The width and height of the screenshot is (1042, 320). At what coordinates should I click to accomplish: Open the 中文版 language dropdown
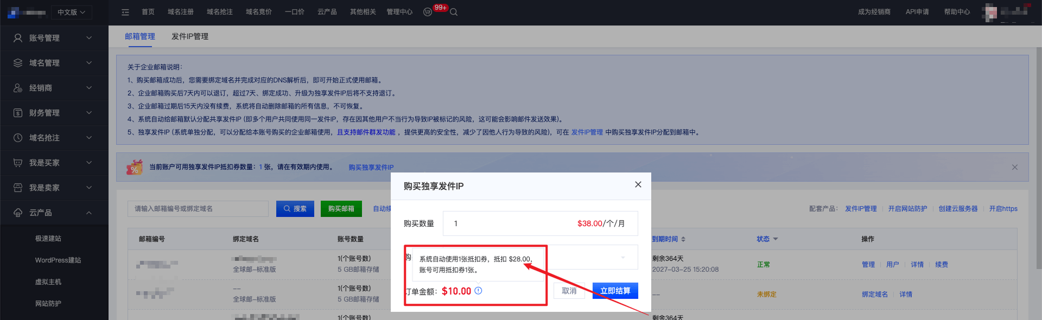(x=71, y=12)
